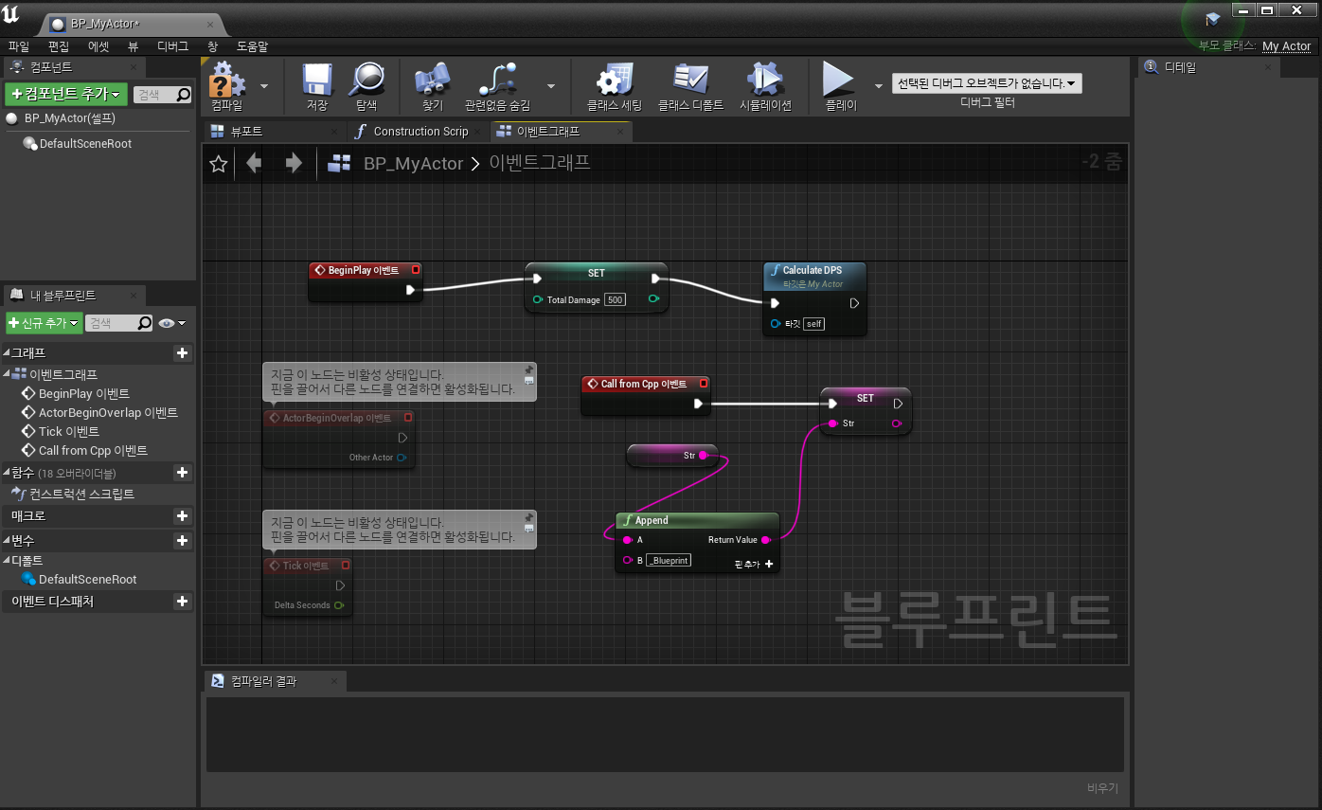Add new variable with plus button
This screenshot has width=1322, height=810.
pyautogui.click(x=182, y=541)
